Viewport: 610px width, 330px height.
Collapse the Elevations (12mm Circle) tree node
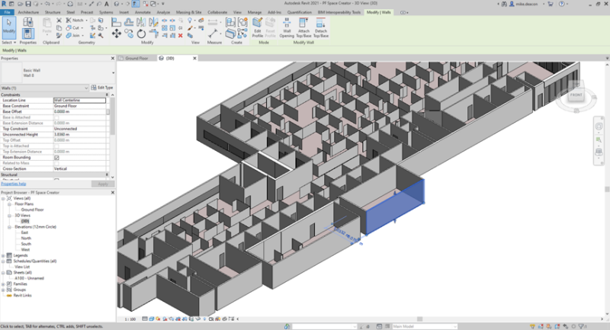coord(8,226)
